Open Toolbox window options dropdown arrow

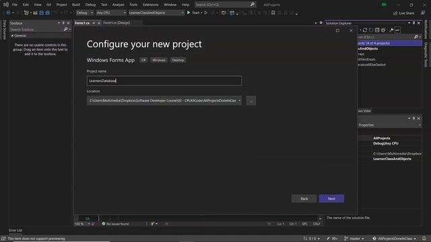pos(59,23)
